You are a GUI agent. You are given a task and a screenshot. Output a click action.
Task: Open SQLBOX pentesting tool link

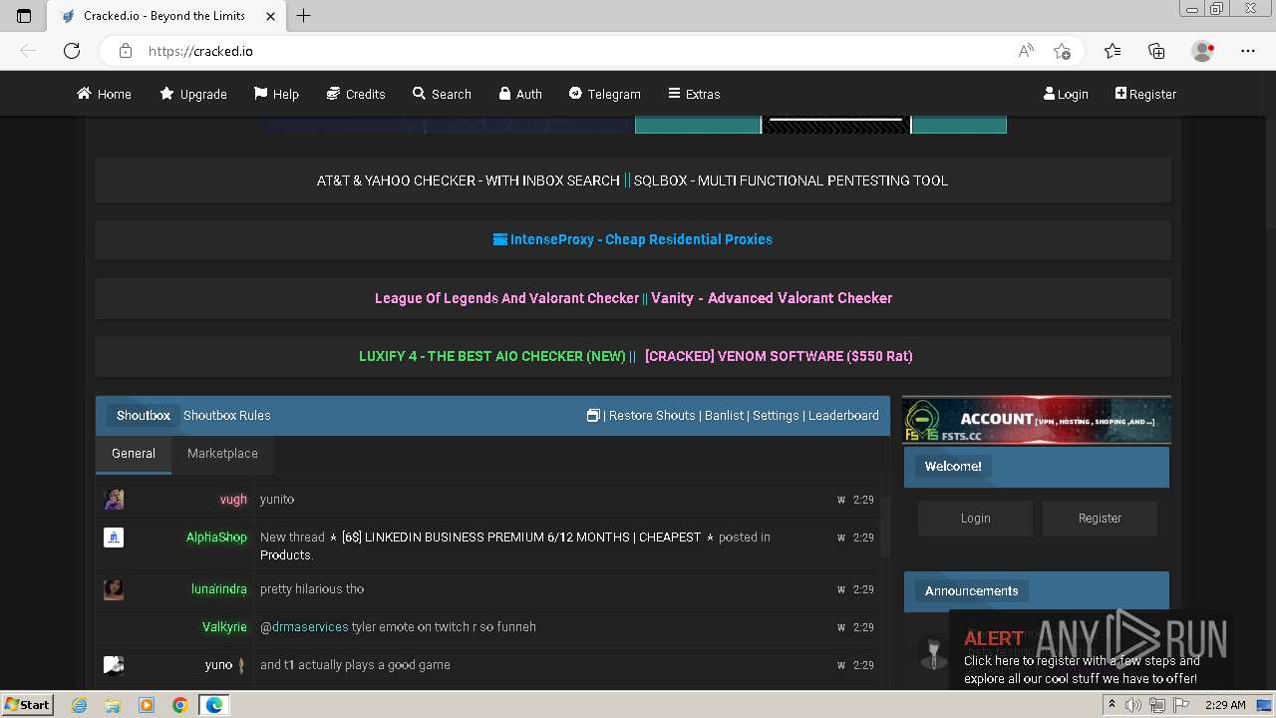click(x=791, y=180)
